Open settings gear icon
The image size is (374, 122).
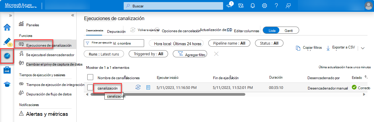pyautogui.click(x=265, y=6)
